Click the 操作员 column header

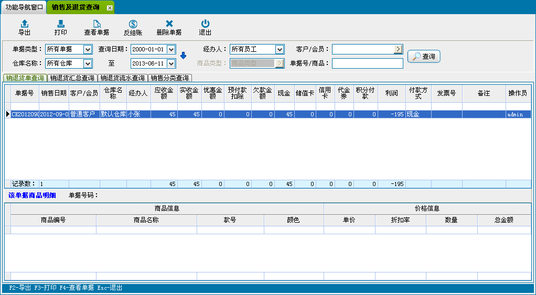coord(518,93)
